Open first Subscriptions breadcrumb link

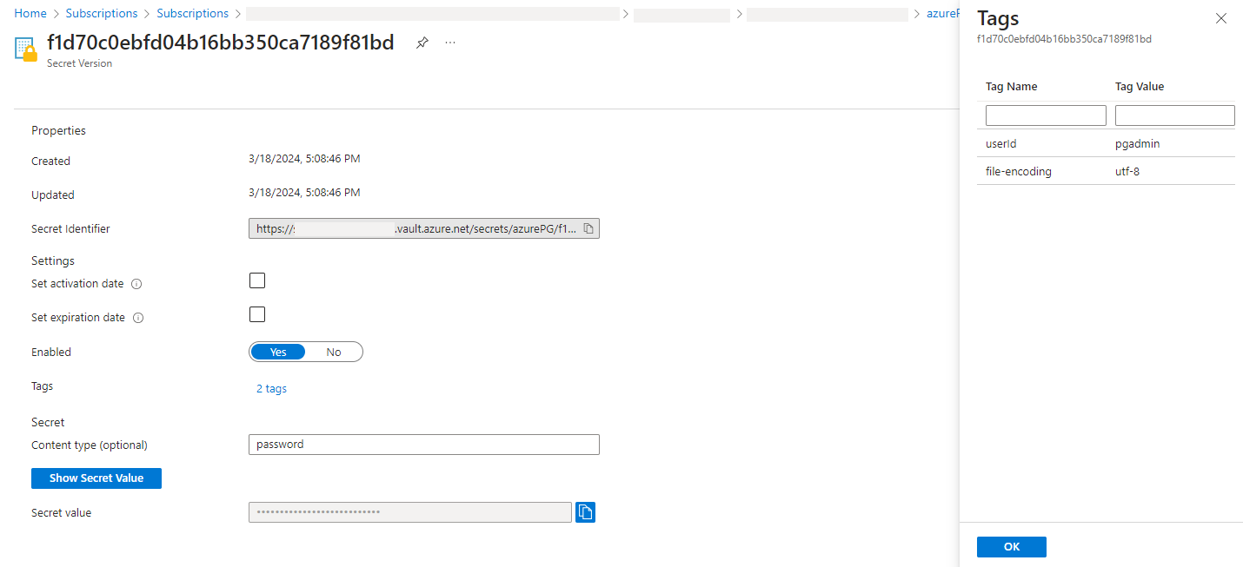pyautogui.click(x=102, y=14)
